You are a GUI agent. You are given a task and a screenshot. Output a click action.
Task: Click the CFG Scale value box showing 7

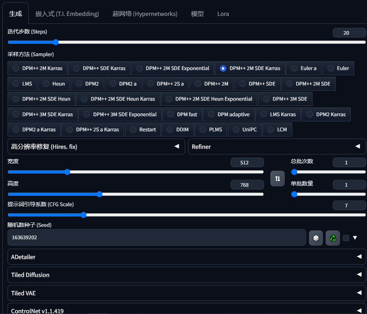point(349,205)
